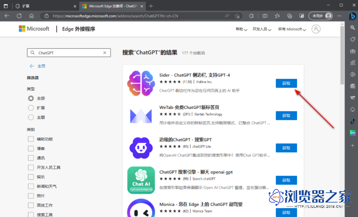This screenshot has width=358, height=217.
Task: Open the browser home page icon
Action: 32,16
